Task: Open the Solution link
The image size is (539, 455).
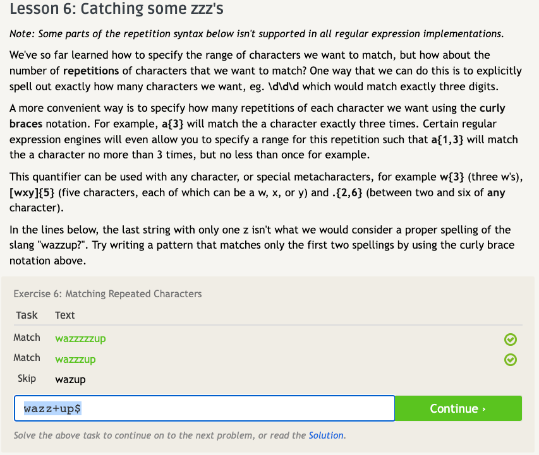Action: (x=326, y=435)
